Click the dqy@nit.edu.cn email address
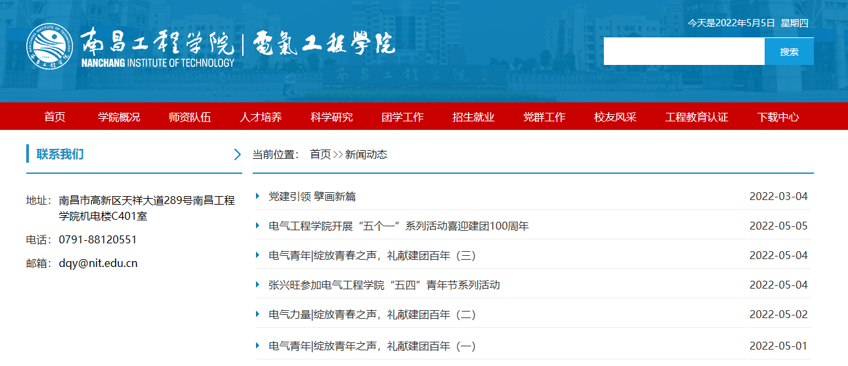Viewport: 848px width, 366px height. [98, 264]
